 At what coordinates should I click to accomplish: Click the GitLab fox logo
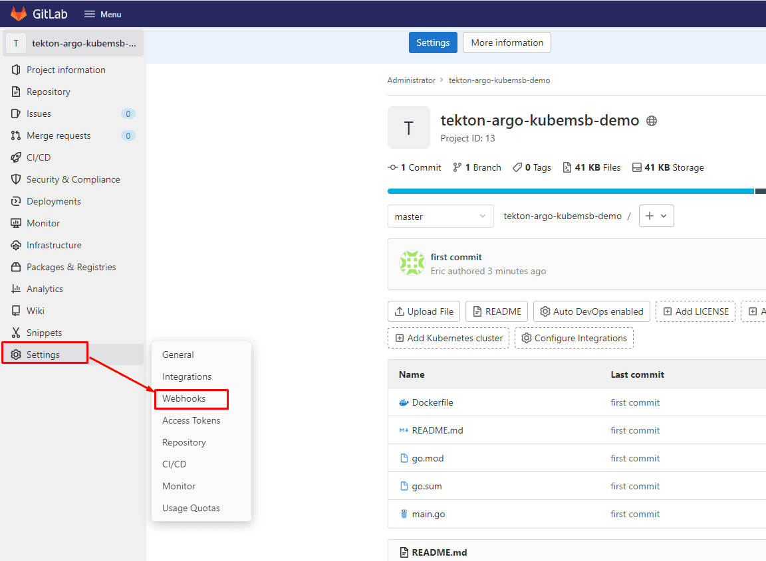click(19, 14)
